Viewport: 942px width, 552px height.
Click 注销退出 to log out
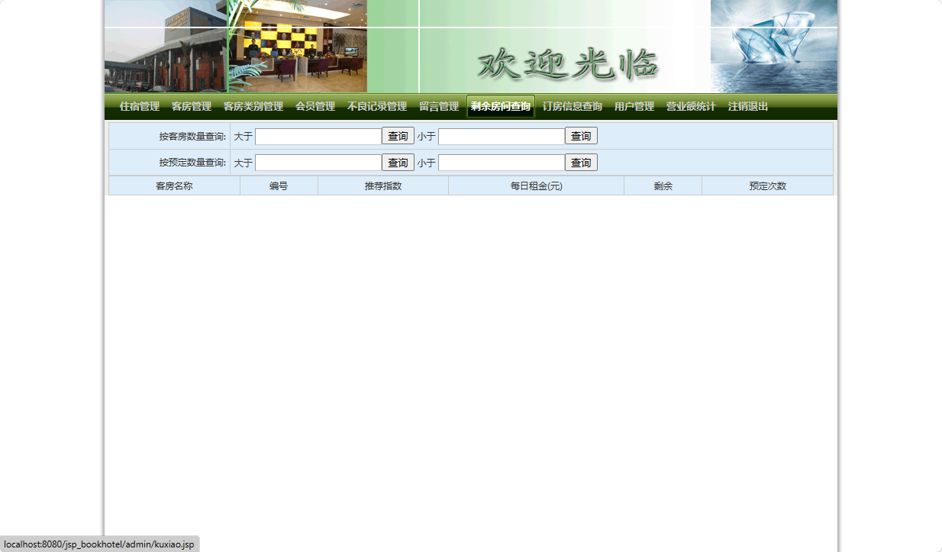coord(747,107)
